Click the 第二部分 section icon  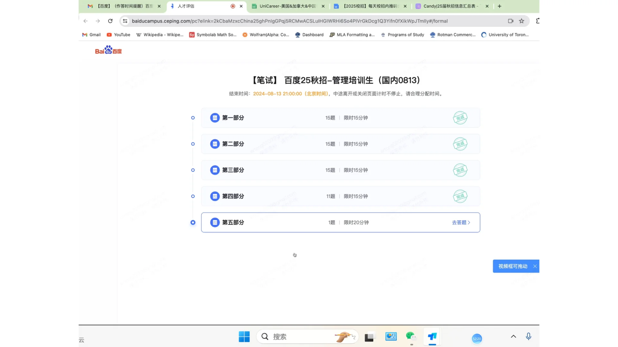pos(215,144)
